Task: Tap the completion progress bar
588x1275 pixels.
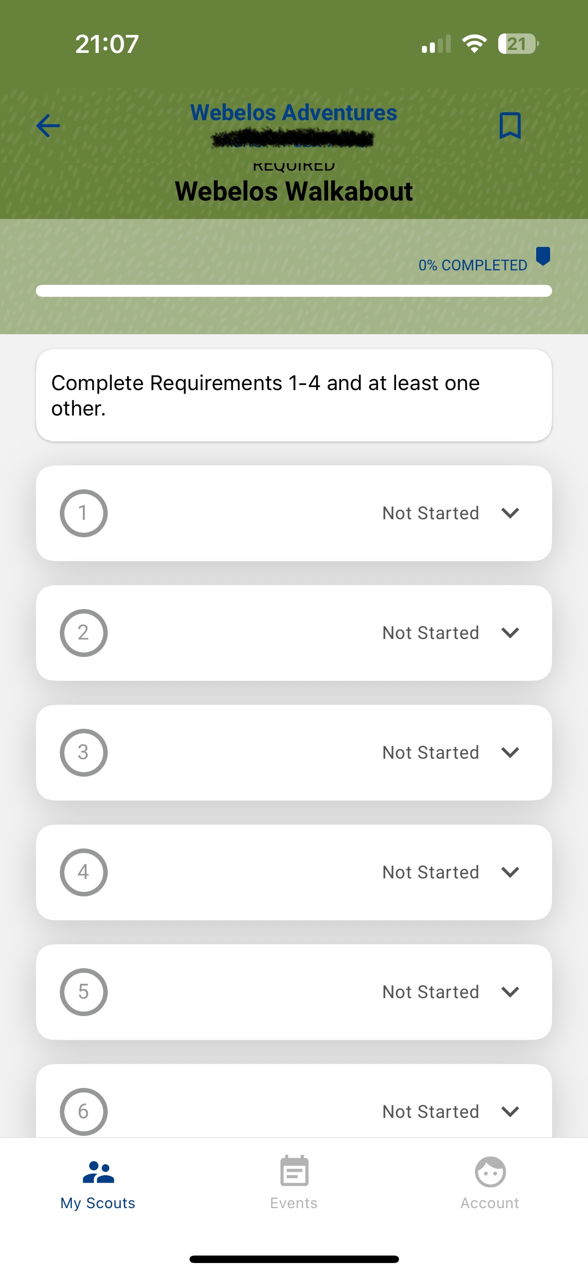Action: 294,291
